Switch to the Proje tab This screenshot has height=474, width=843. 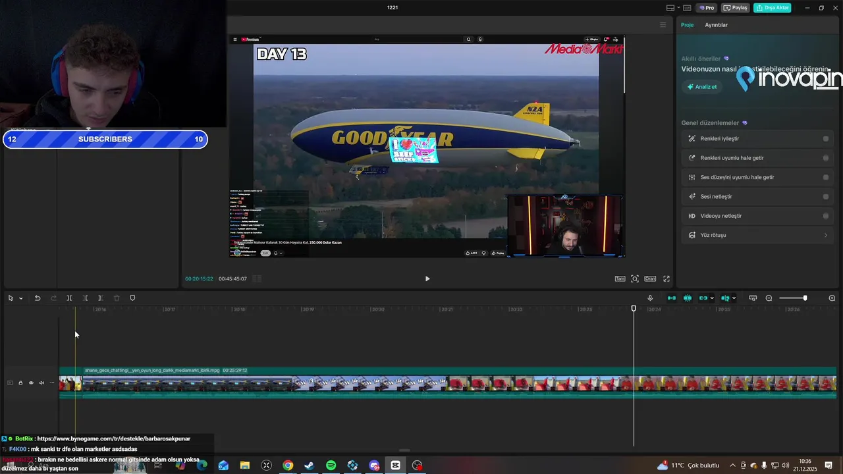(x=687, y=25)
